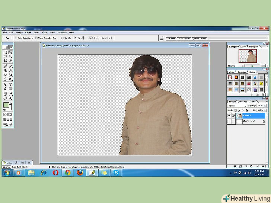Viewport: 271px width, 203px height.
Task: Open the Opacity slider arrow
Action: [265, 106]
